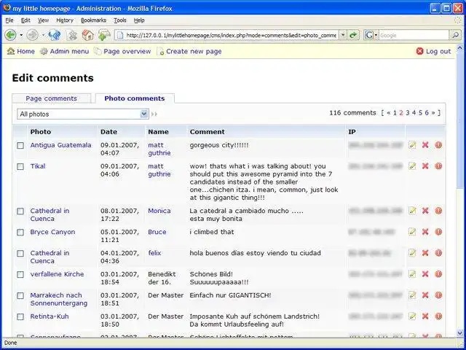The width and height of the screenshot is (466, 350).
Task: Open the View menu
Action: 43,20
